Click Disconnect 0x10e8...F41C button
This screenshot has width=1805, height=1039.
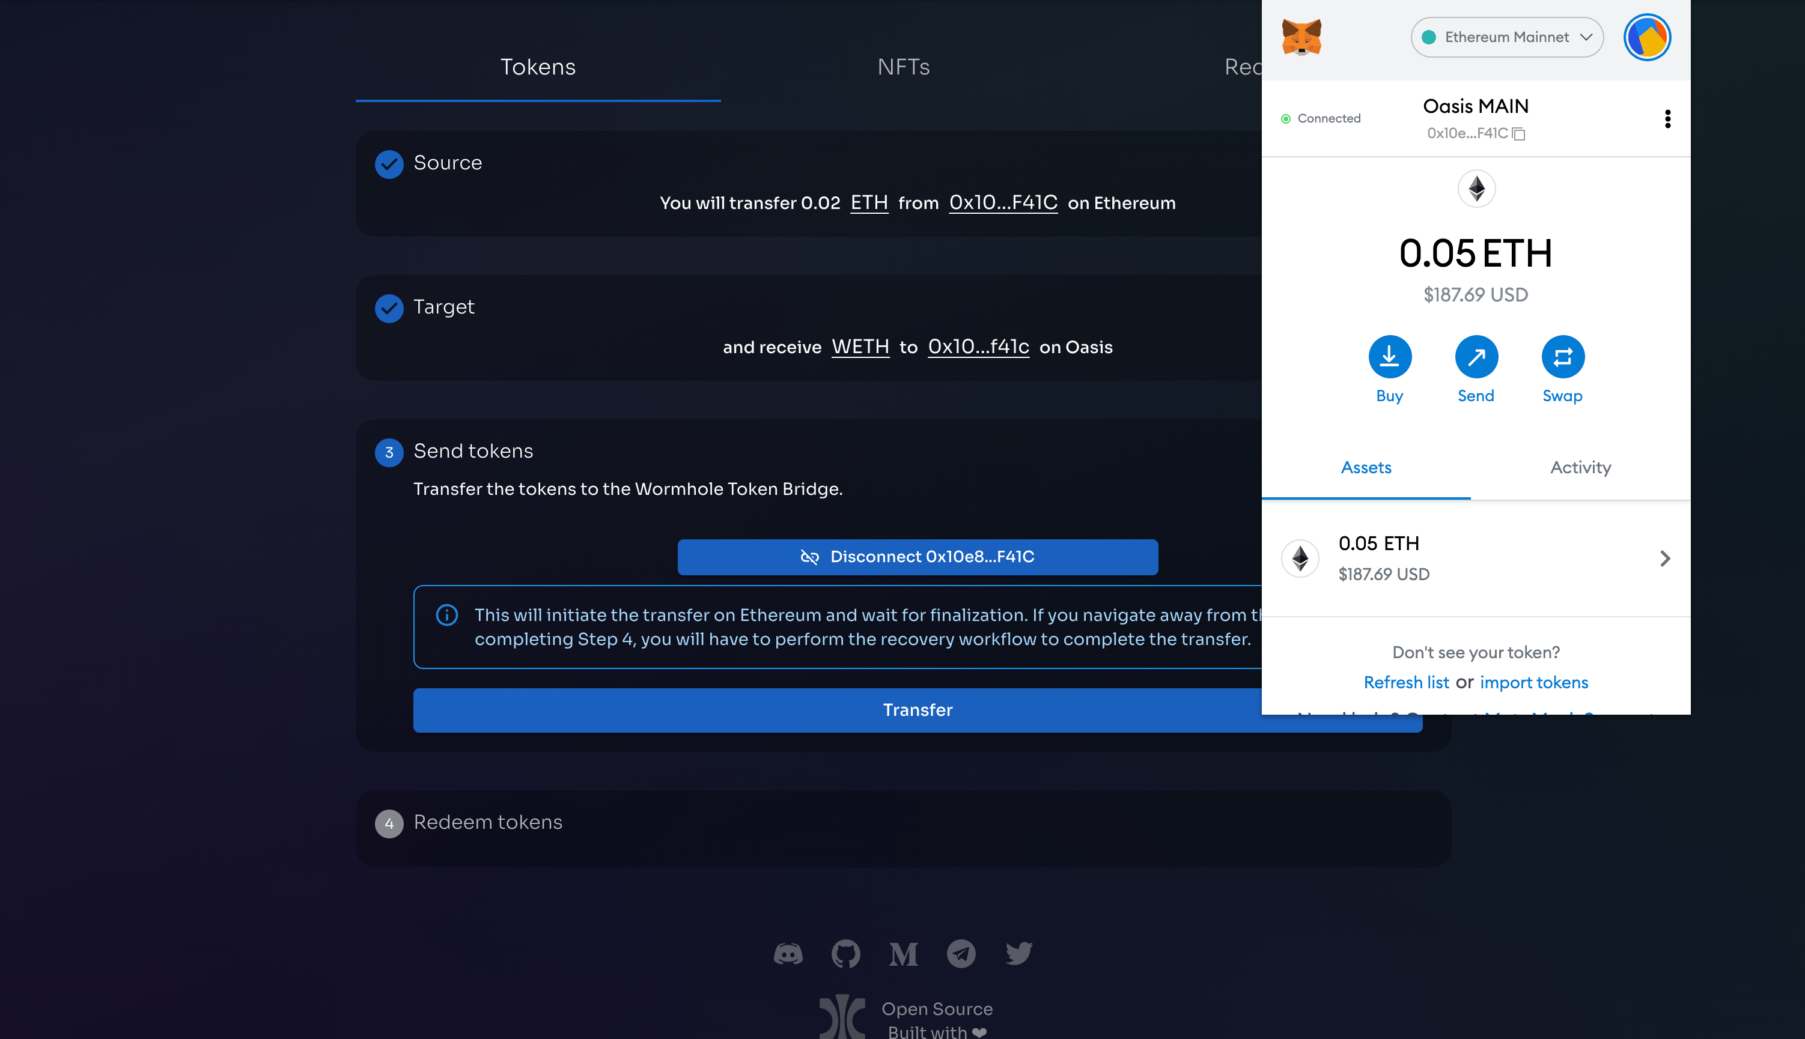(917, 557)
